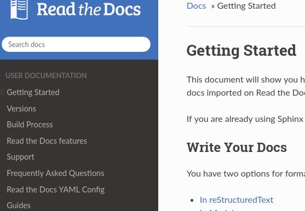The width and height of the screenshot is (305, 211).
Task: Open the Support sidebar link
Action: [20, 157]
